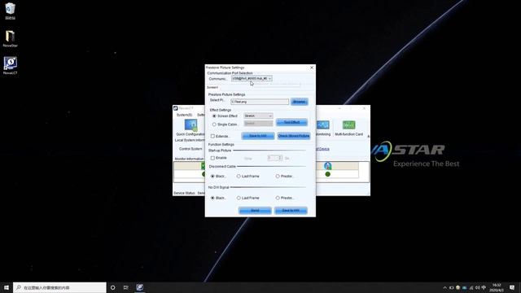Open the Recycle Bin desktop icon
This screenshot has width=521, height=293.
10,11
